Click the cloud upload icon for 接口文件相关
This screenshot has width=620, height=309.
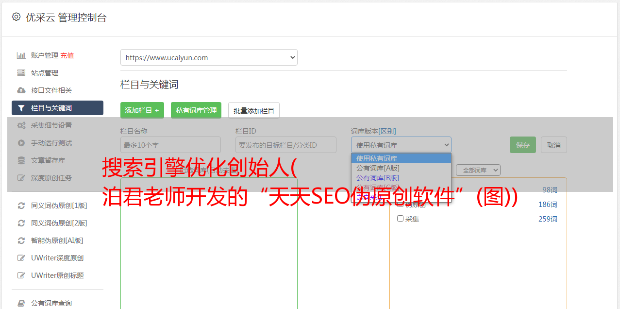21,90
